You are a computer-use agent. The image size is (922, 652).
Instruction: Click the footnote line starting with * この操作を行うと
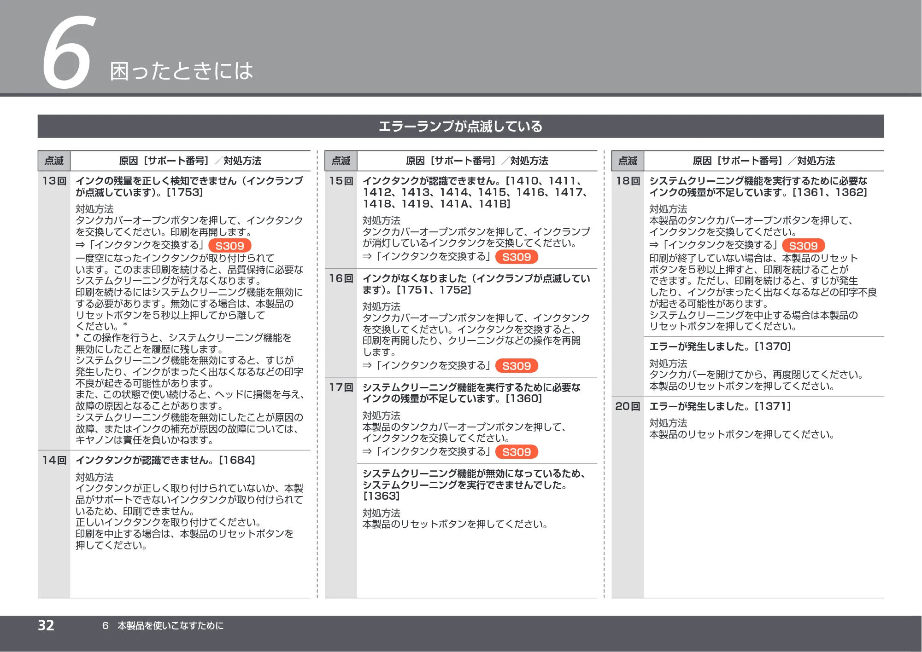click(x=184, y=338)
